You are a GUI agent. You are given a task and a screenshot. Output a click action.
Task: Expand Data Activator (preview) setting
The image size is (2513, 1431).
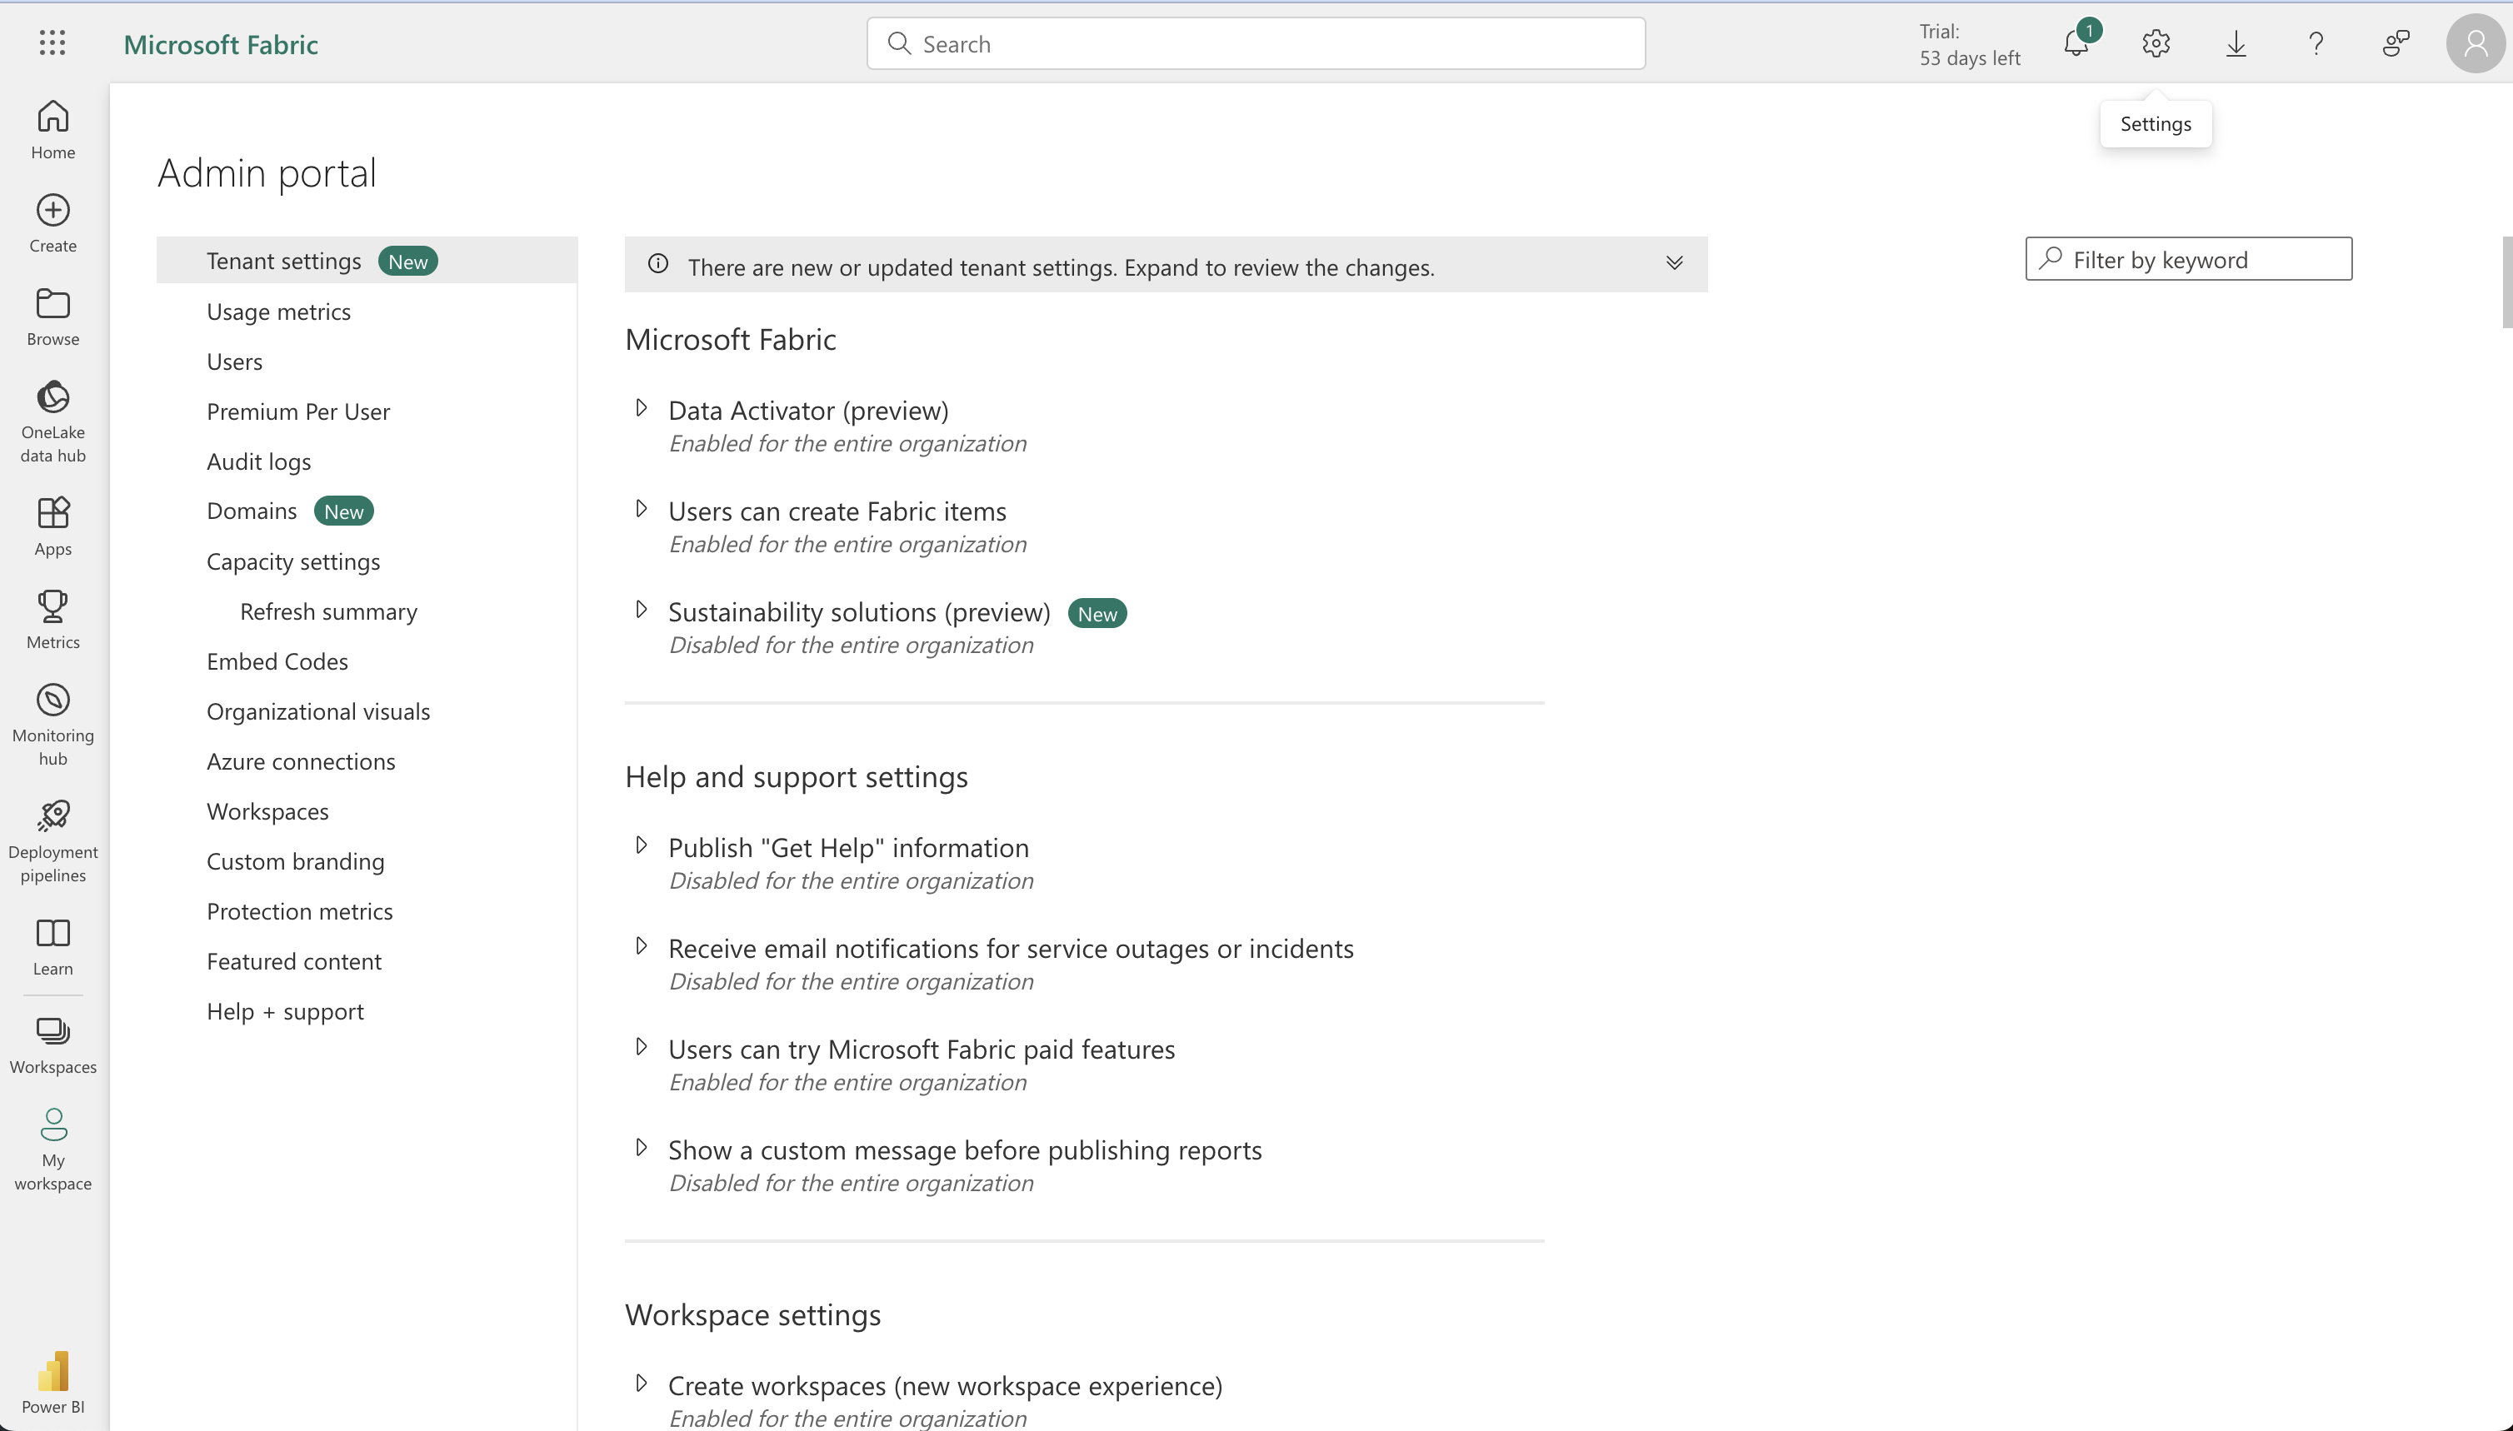[641, 408]
